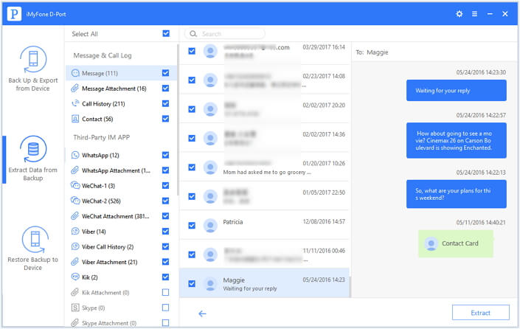520x329 pixels.
Task: Click the back arrow below conversation list
Action: pyautogui.click(x=202, y=314)
